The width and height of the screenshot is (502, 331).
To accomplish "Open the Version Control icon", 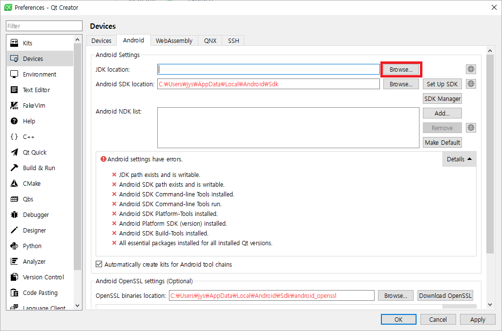I will coord(14,277).
